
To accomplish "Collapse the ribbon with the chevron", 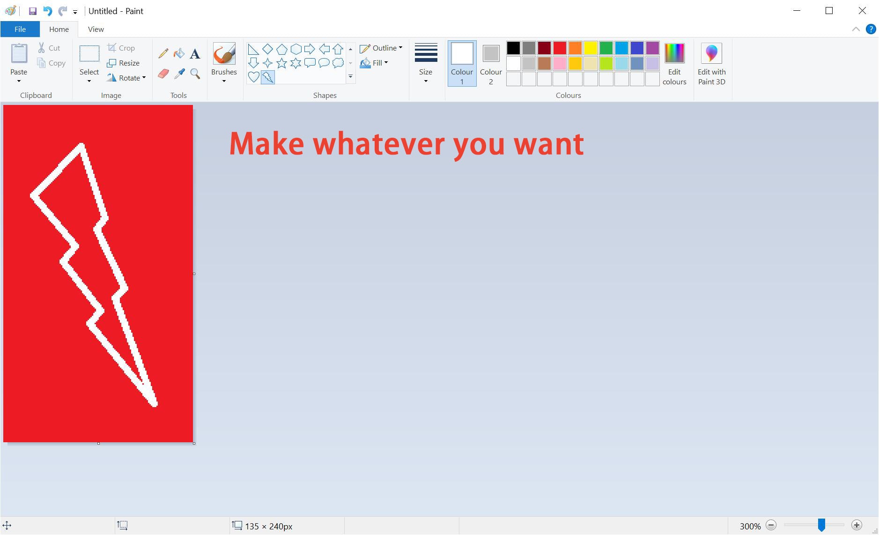I will pyautogui.click(x=856, y=29).
